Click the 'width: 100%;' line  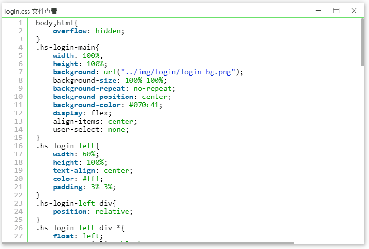78,55
